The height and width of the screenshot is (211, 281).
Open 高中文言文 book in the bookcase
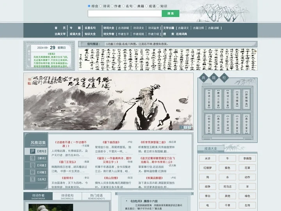(x=246, y=124)
